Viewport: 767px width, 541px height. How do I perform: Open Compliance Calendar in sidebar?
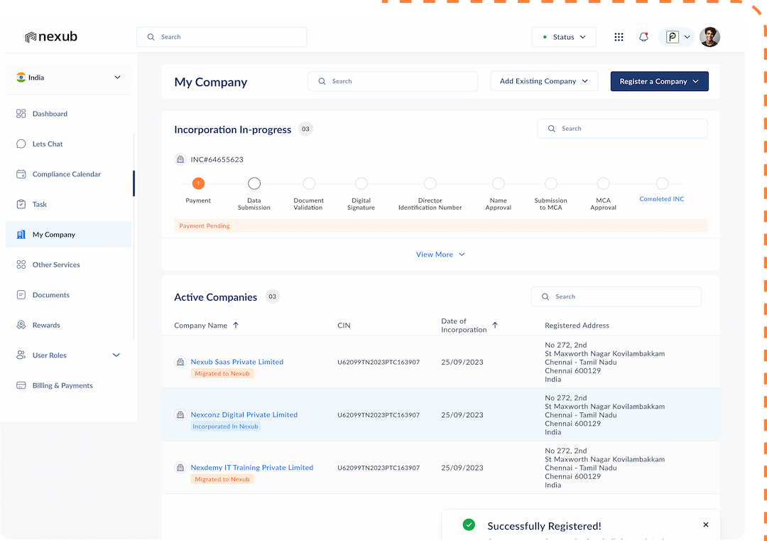pos(68,174)
